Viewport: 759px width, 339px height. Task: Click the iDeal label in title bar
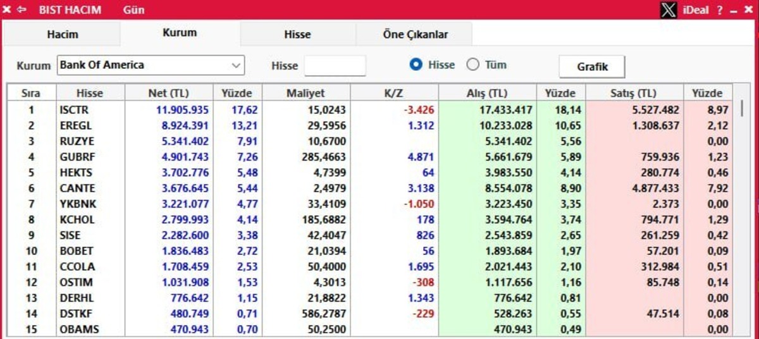click(x=696, y=11)
